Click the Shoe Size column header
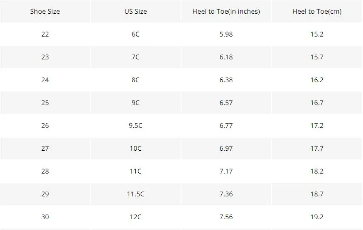The height and width of the screenshot is (230, 363). (45, 11)
